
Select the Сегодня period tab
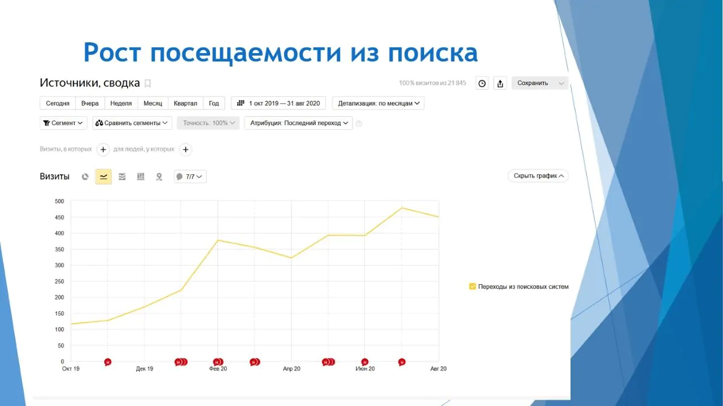pyautogui.click(x=58, y=103)
